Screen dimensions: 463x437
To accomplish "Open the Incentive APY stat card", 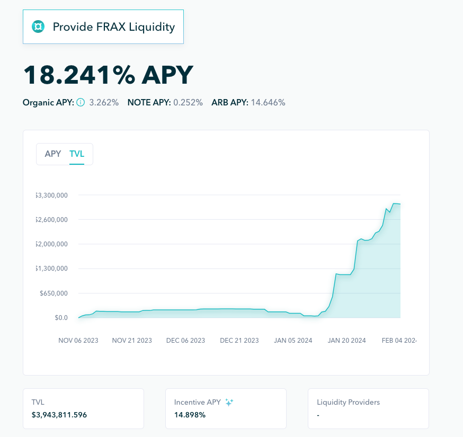I will (x=226, y=408).
